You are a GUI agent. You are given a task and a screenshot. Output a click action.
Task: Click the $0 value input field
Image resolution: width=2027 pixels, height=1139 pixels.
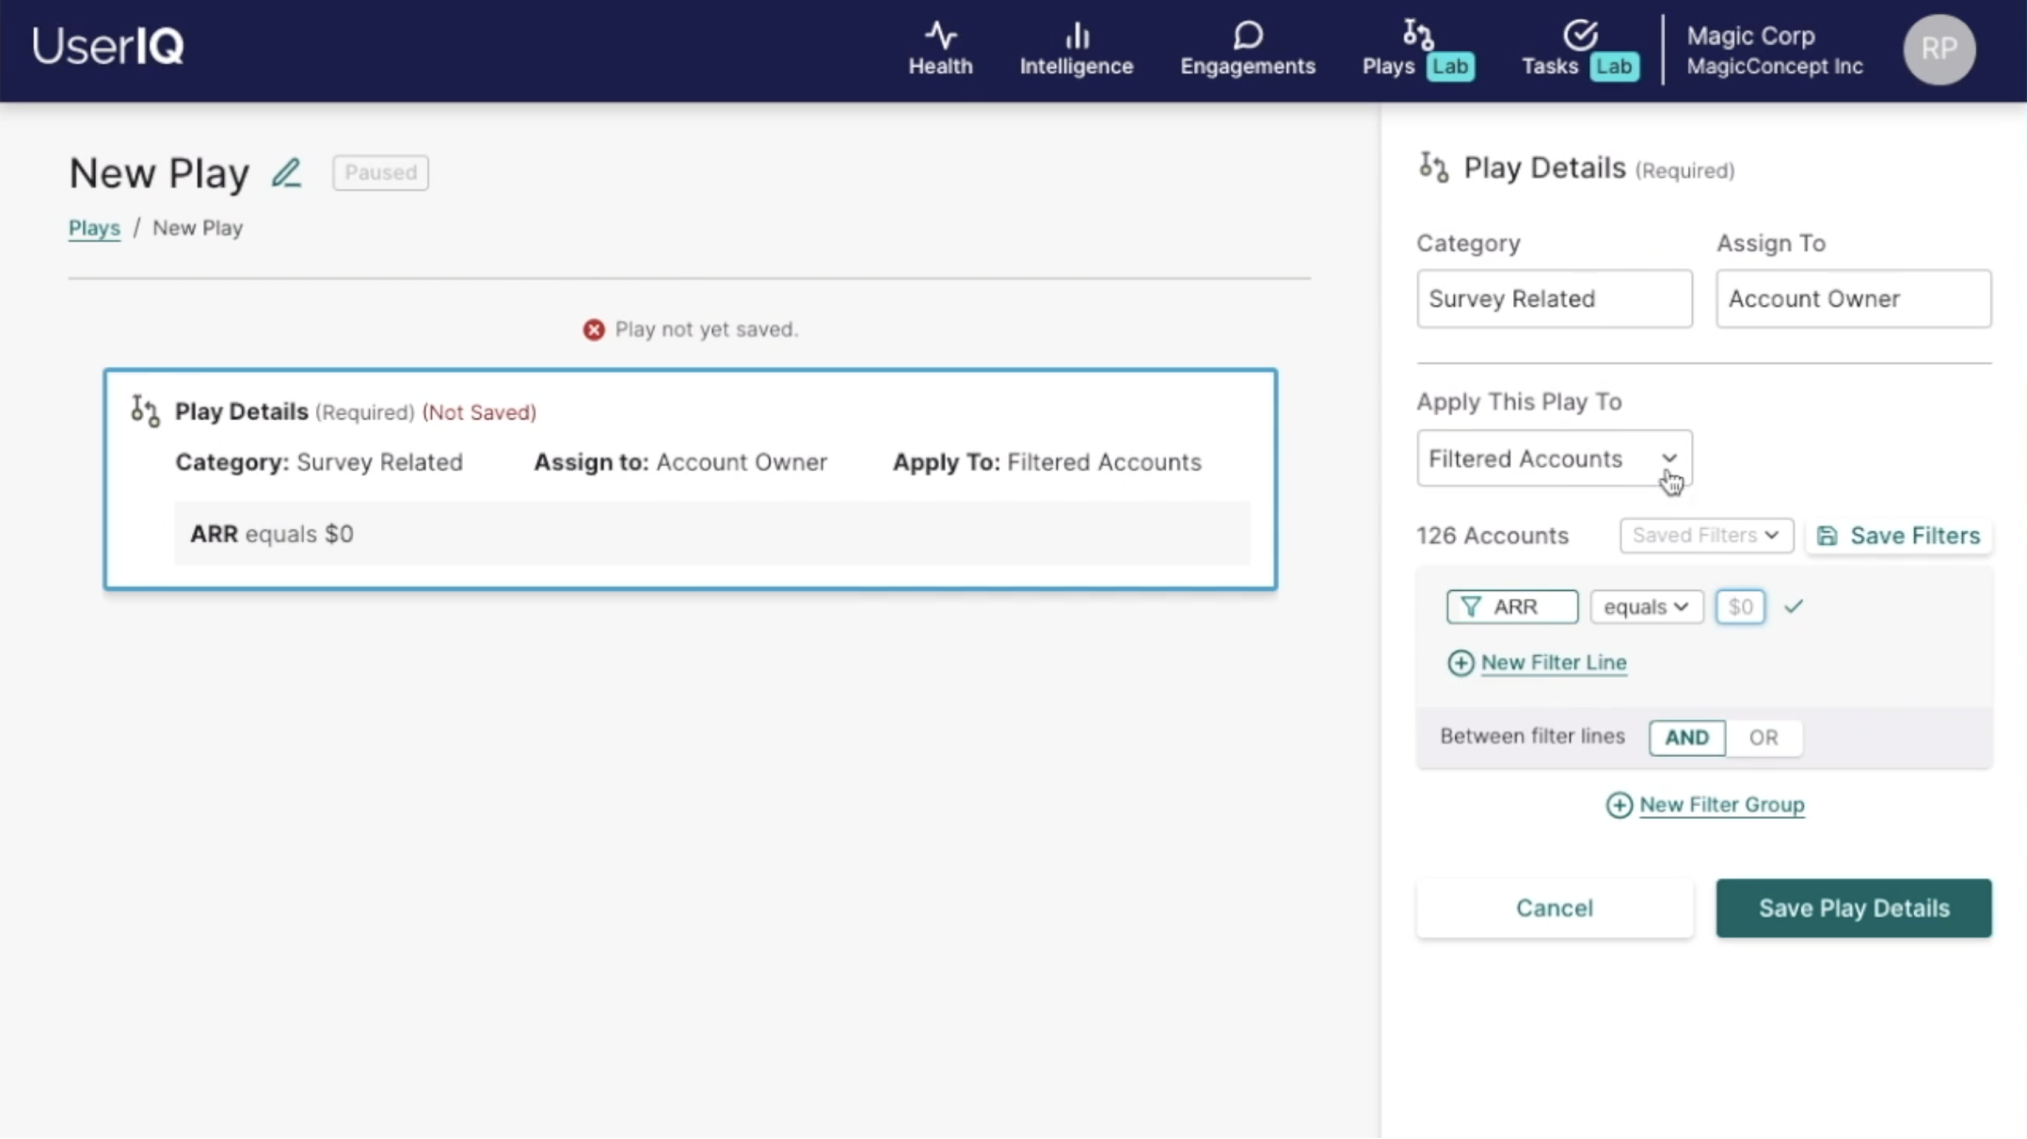(1740, 607)
